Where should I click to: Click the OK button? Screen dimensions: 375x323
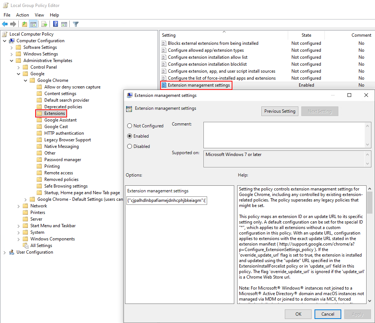pos(298,314)
